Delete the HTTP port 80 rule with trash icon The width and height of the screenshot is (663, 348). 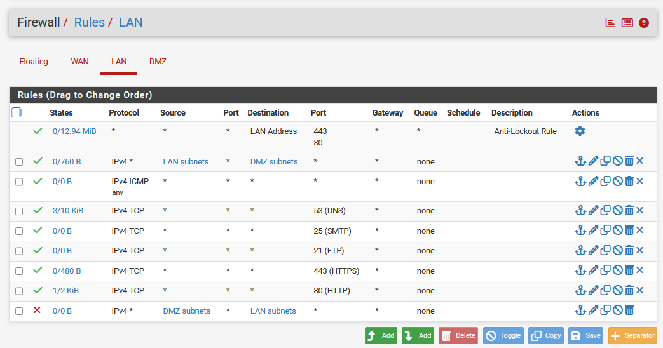629,291
